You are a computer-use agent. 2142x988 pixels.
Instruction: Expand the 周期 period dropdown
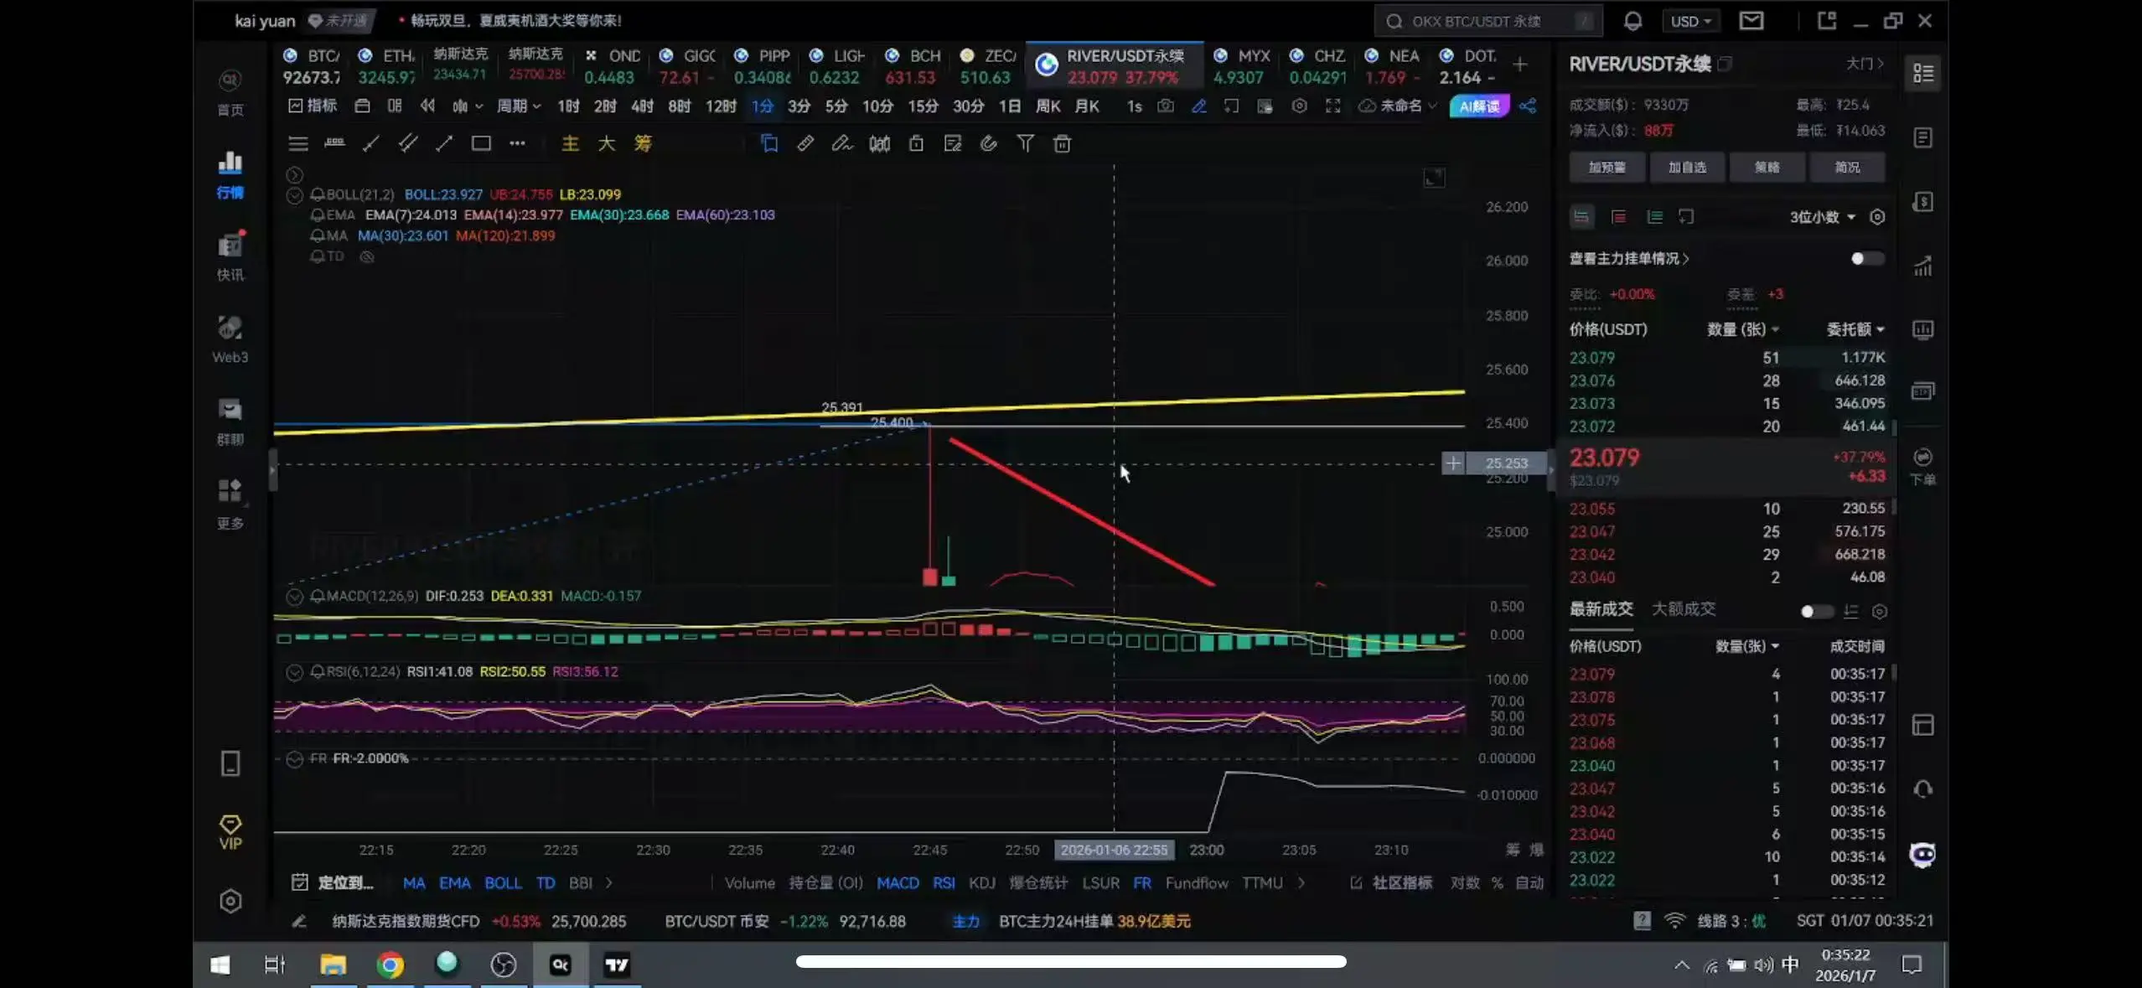518,106
